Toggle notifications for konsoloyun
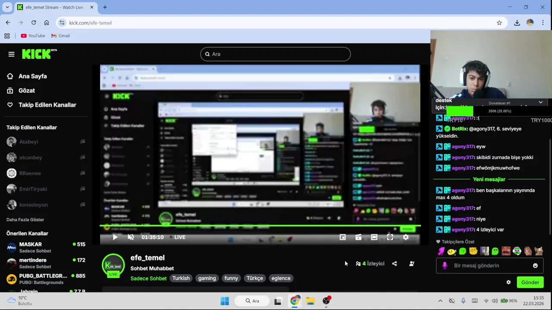This screenshot has height=310, width=552. pos(82,205)
